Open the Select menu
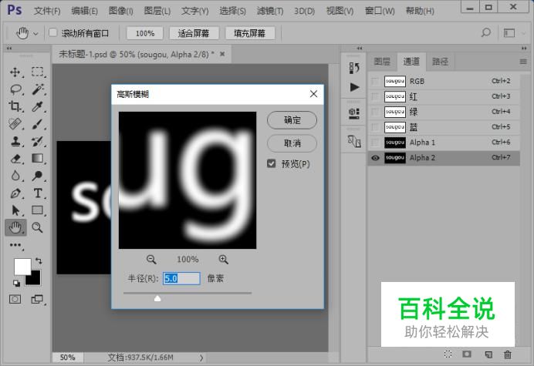This screenshot has height=366, width=534. pos(232,12)
